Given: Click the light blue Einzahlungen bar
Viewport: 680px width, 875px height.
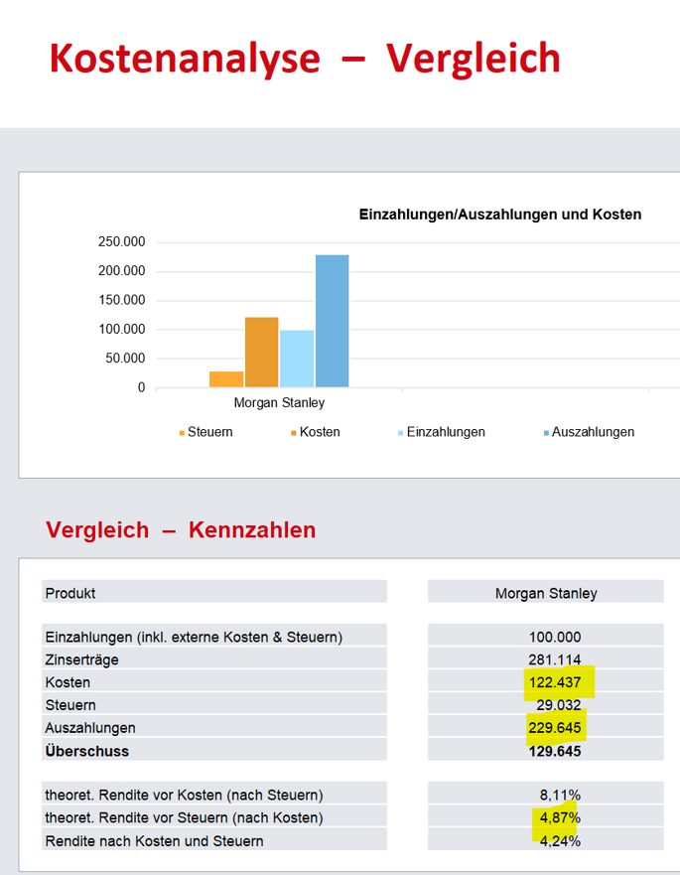Looking at the screenshot, I should coord(297,359).
